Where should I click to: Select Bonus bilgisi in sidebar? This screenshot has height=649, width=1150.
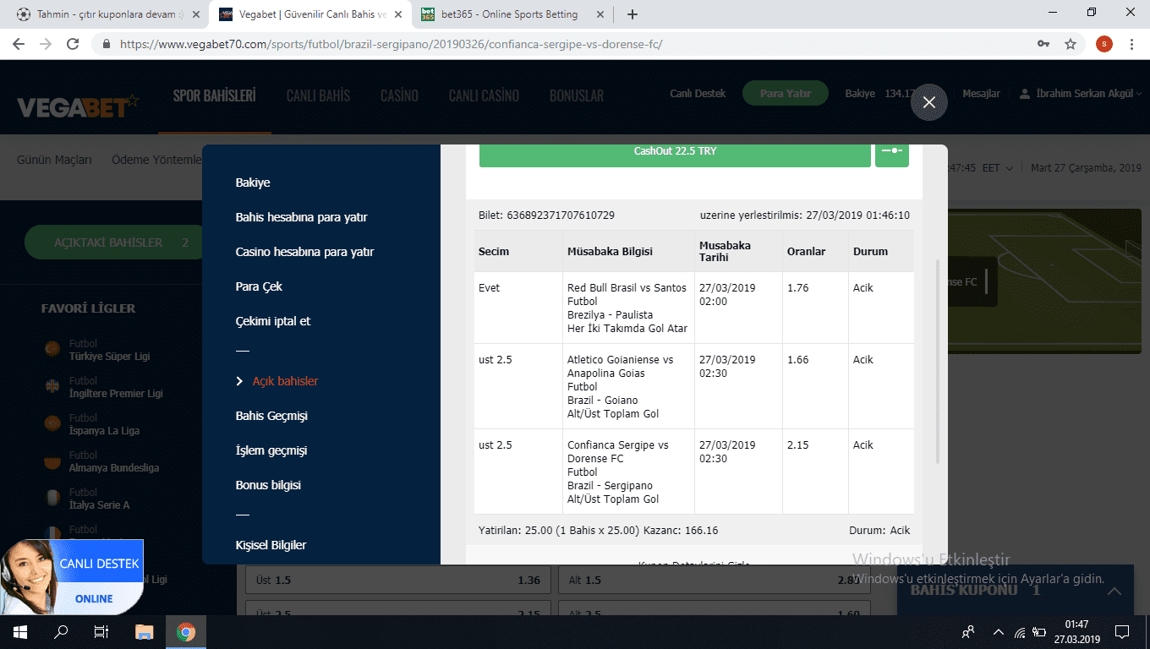click(268, 485)
